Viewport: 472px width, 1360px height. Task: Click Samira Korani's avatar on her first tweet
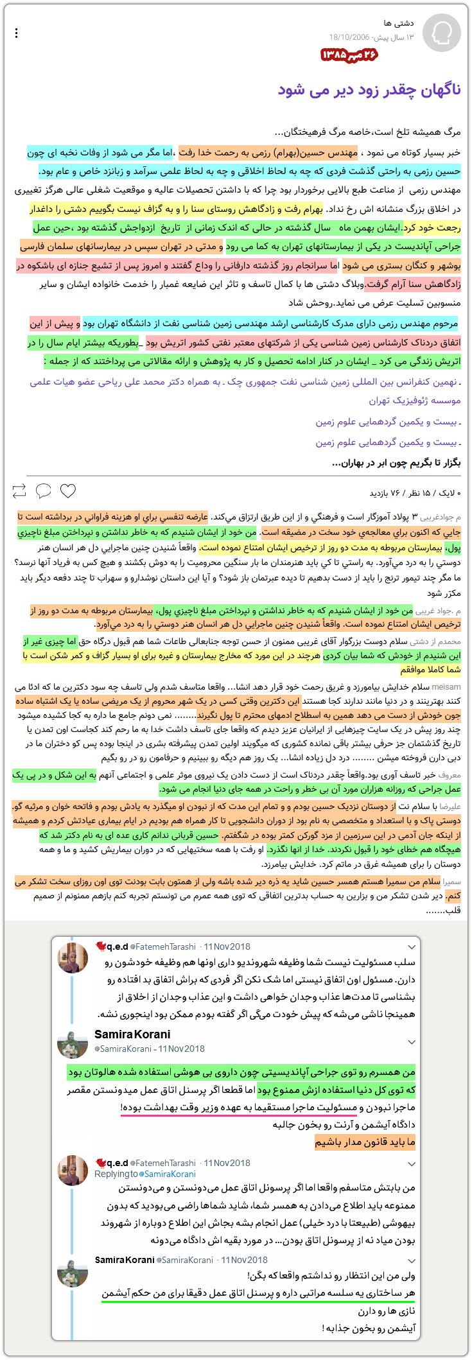click(x=73, y=1045)
